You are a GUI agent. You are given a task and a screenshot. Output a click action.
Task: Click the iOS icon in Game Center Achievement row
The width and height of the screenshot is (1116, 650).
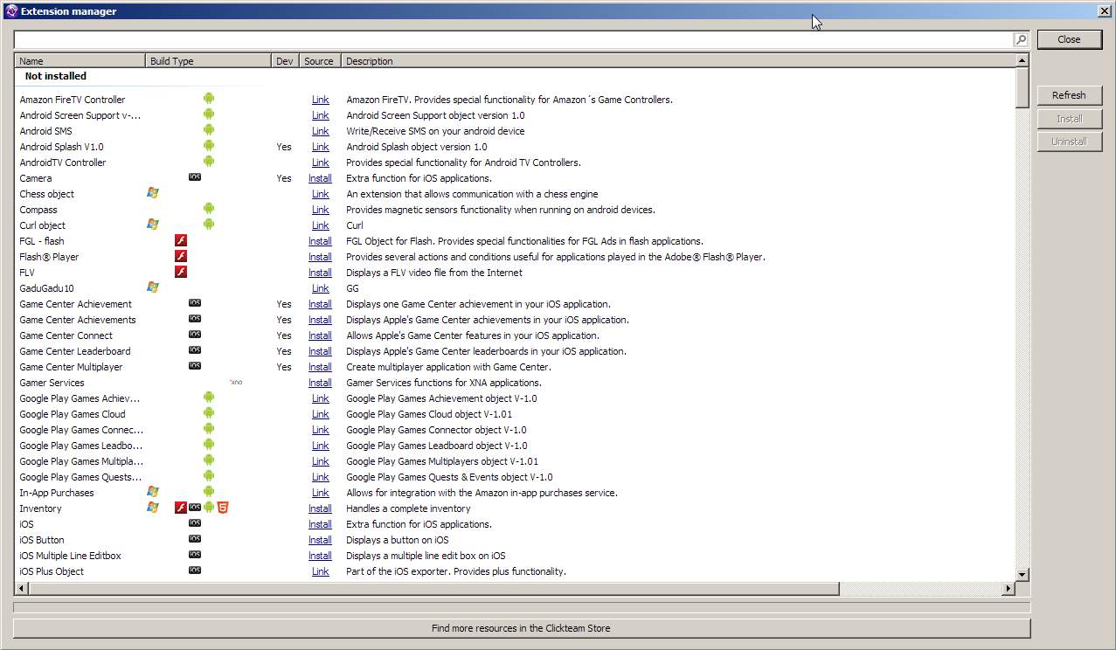click(x=195, y=302)
